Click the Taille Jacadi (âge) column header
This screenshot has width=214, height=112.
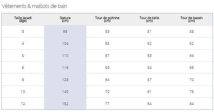tap(23, 19)
